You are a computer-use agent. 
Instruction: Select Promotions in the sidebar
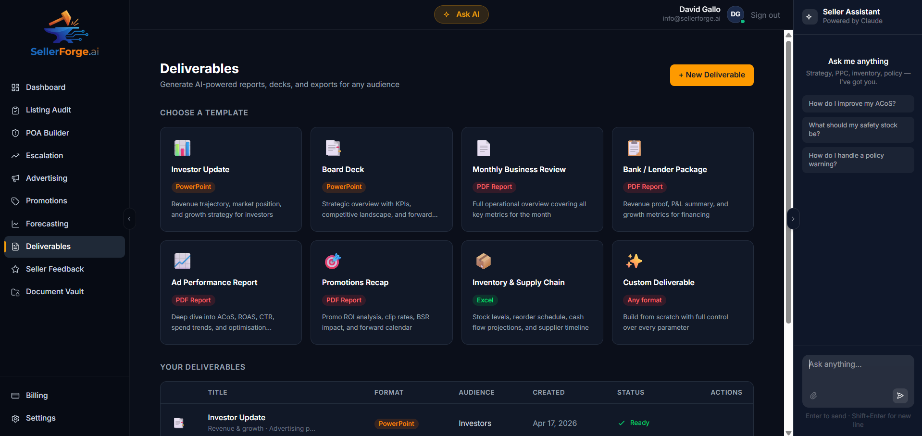pyautogui.click(x=46, y=200)
